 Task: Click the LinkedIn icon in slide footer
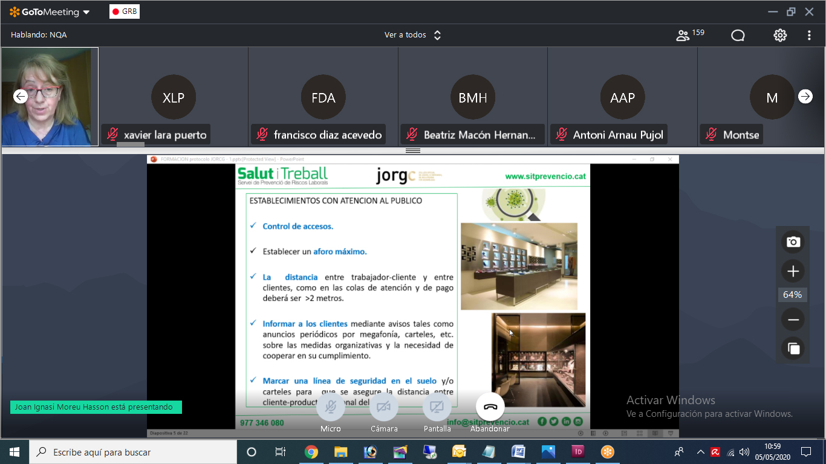566,422
